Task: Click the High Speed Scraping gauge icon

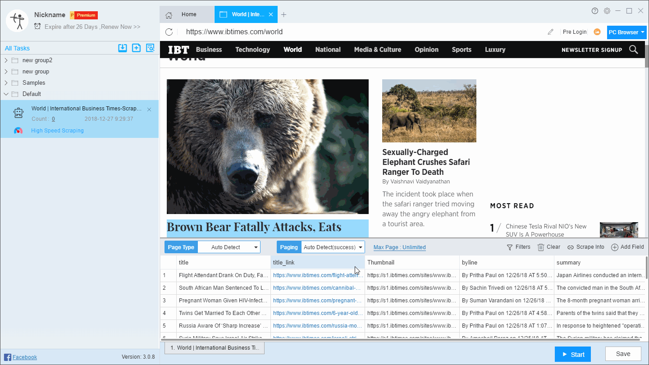Action: [x=18, y=131]
